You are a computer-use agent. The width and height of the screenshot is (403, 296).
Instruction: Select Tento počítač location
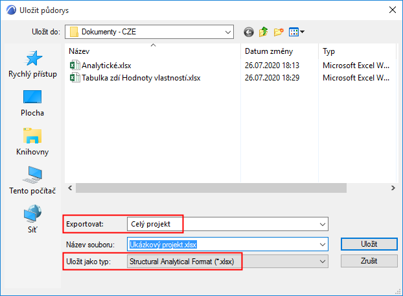click(33, 181)
